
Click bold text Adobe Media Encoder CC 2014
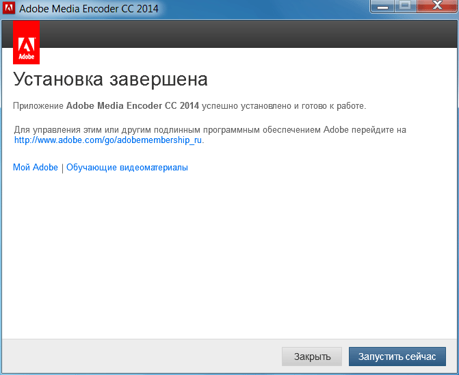[133, 105]
